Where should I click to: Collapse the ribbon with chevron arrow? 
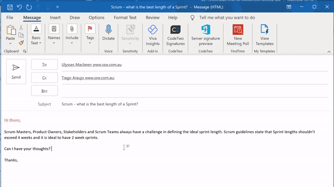(x=329, y=52)
